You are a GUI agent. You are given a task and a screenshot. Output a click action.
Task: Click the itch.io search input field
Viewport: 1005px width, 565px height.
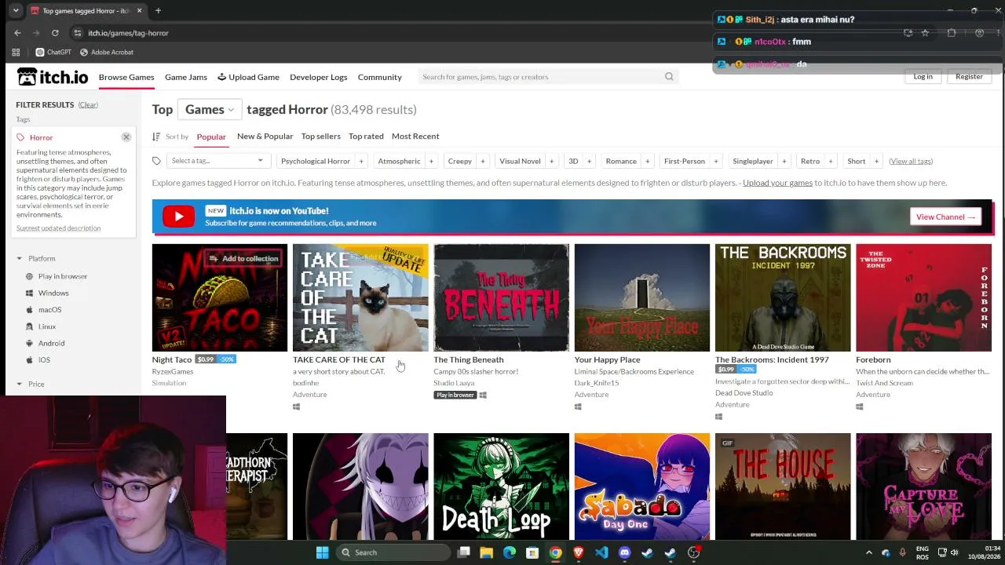tap(540, 77)
